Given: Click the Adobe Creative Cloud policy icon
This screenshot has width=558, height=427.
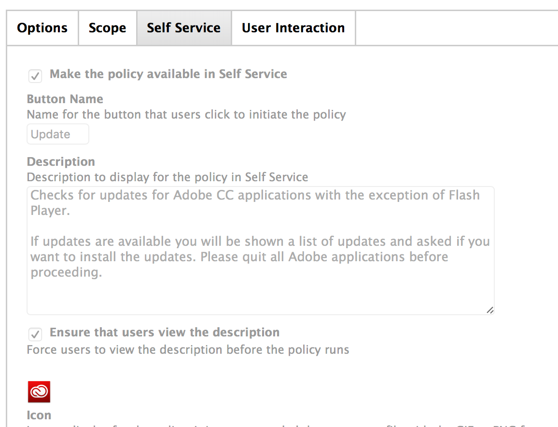Looking at the screenshot, I should click(x=39, y=392).
